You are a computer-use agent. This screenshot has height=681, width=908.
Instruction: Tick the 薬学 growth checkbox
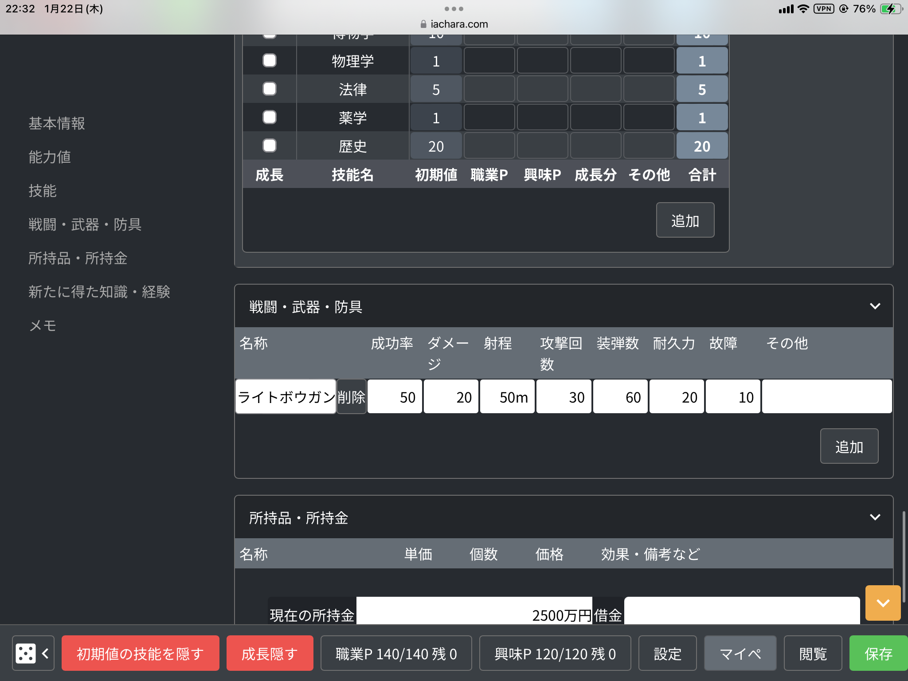pyautogui.click(x=269, y=117)
